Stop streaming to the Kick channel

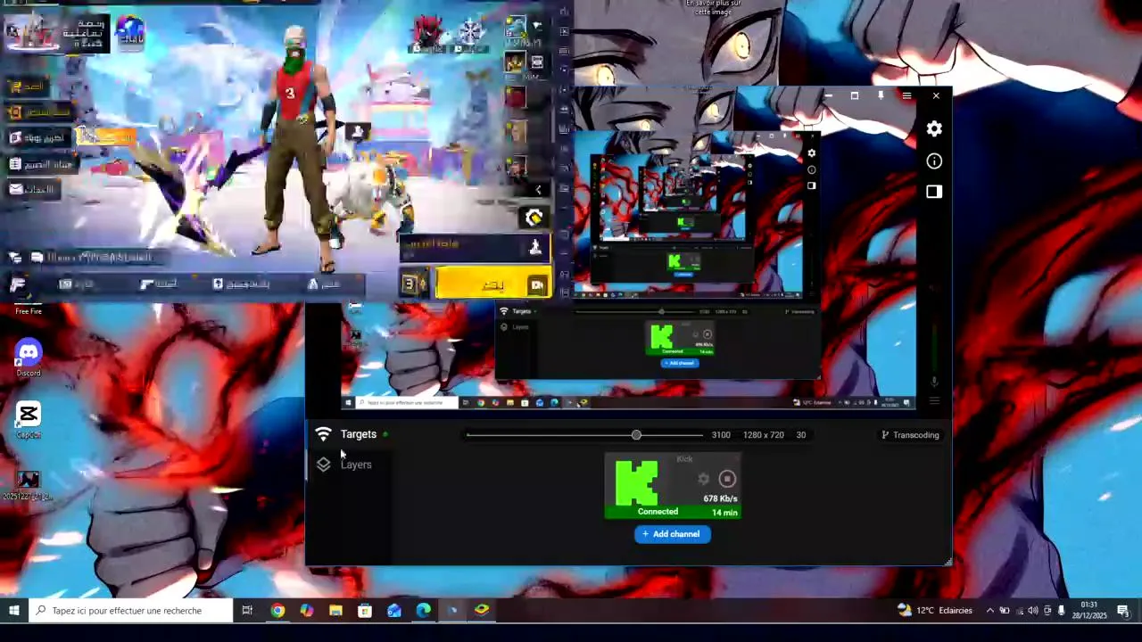click(x=727, y=479)
